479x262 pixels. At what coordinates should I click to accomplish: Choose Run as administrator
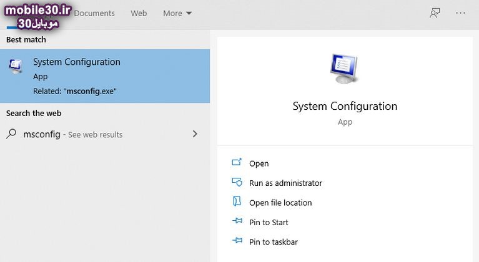285,183
